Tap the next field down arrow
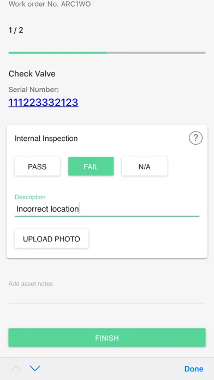The image size is (214, 380). (x=35, y=369)
